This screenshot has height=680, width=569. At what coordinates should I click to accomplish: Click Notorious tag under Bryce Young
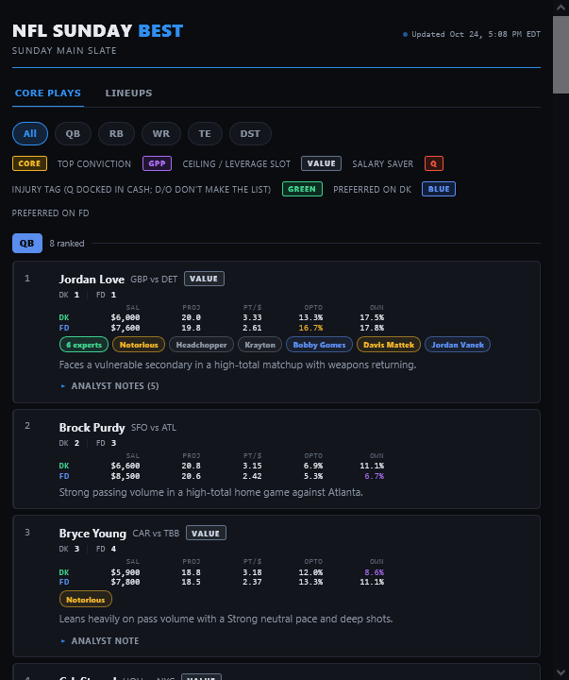click(85, 600)
